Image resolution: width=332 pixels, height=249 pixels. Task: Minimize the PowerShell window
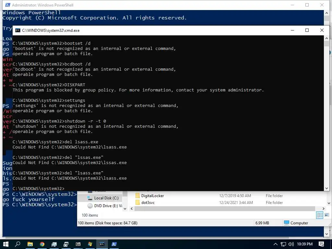tap(292, 5)
